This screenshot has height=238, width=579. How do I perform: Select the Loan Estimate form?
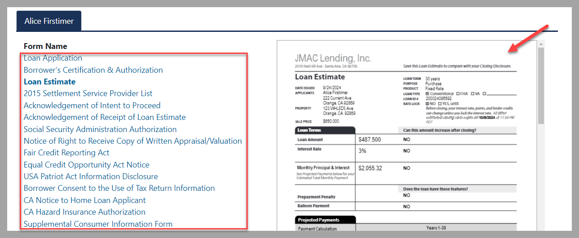(x=49, y=82)
